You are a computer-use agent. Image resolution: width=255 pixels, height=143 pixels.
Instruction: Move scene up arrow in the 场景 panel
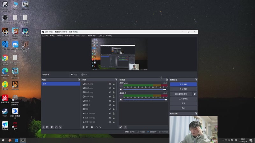pyautogui.click(x=56, y=127)
